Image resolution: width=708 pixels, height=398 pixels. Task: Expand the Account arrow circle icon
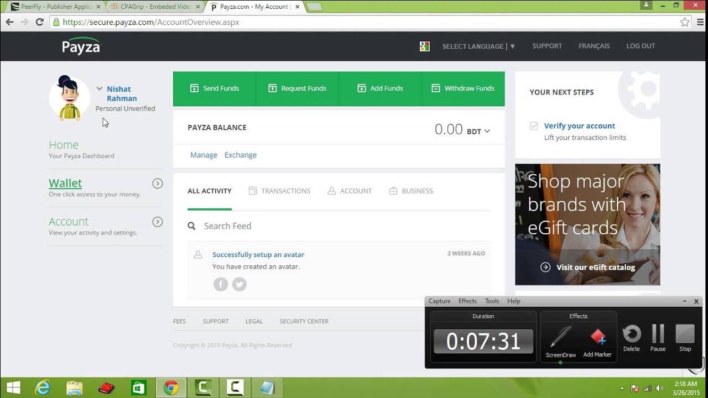(158, 222)
